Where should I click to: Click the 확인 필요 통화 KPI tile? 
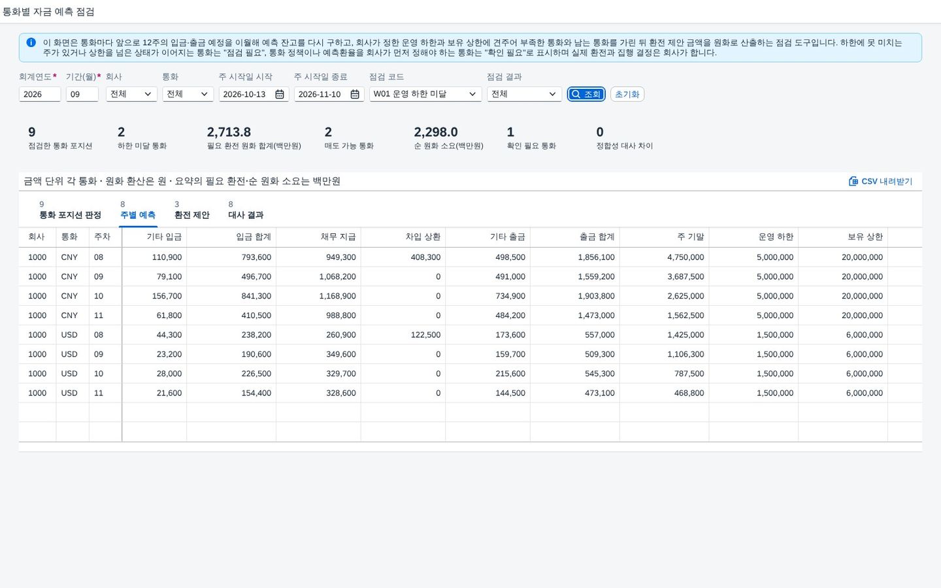(531, 138)
